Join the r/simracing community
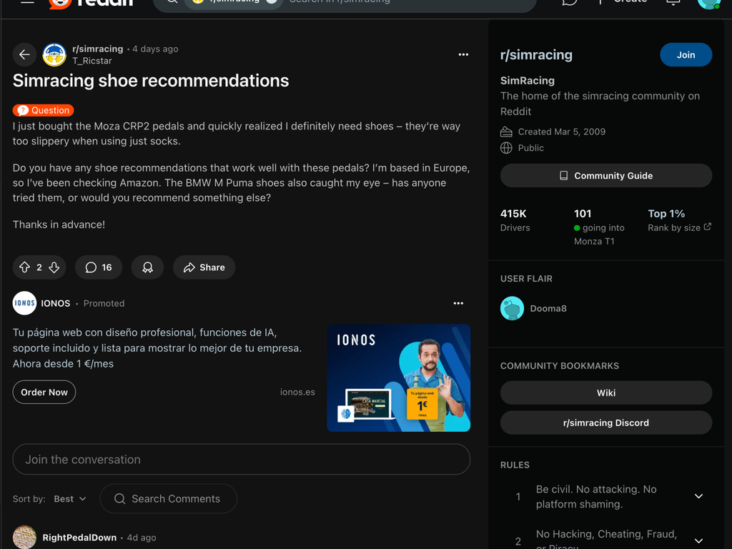732x549 pixels. 686,54
